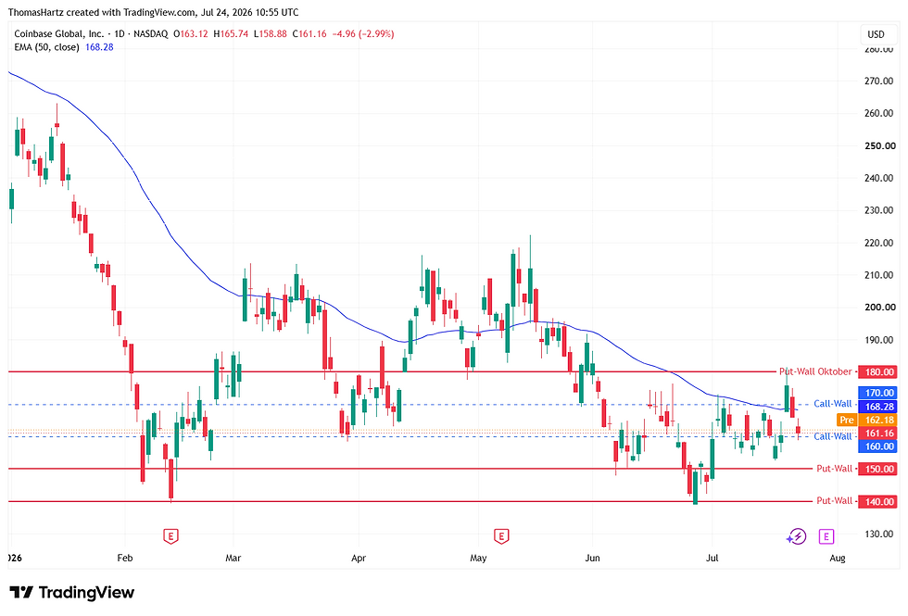Click the 240.00 price axis label

(x=879, y=178)
